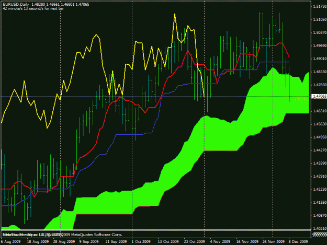The width and height of the screenshot is (327, 245).
Task: Click the 4 Nov 2009 date label
Action: [220, 241]
